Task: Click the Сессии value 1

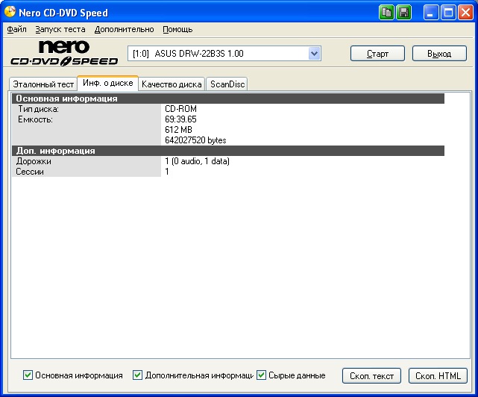Action: pyautogui.click(x=167, y=172)
